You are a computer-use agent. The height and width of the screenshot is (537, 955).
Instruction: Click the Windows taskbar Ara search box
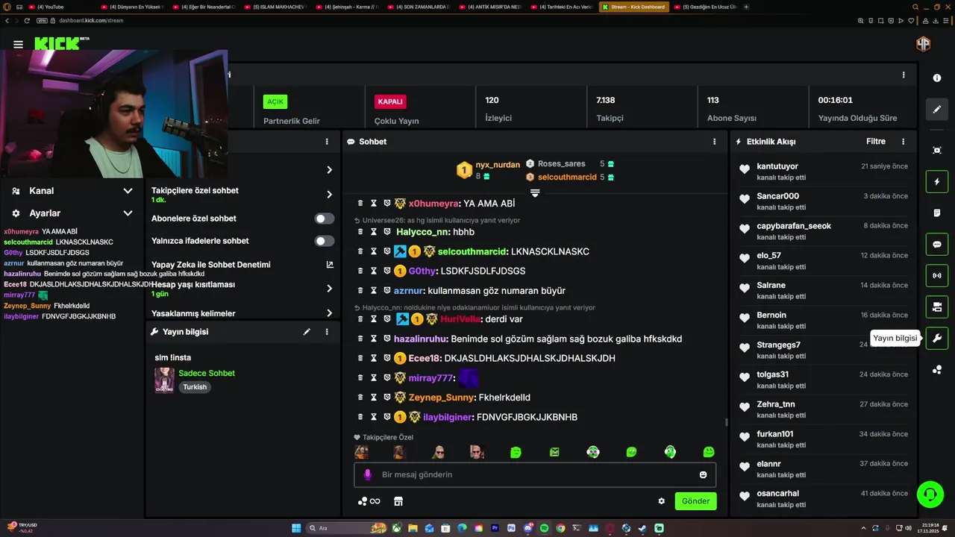(348, 528)
